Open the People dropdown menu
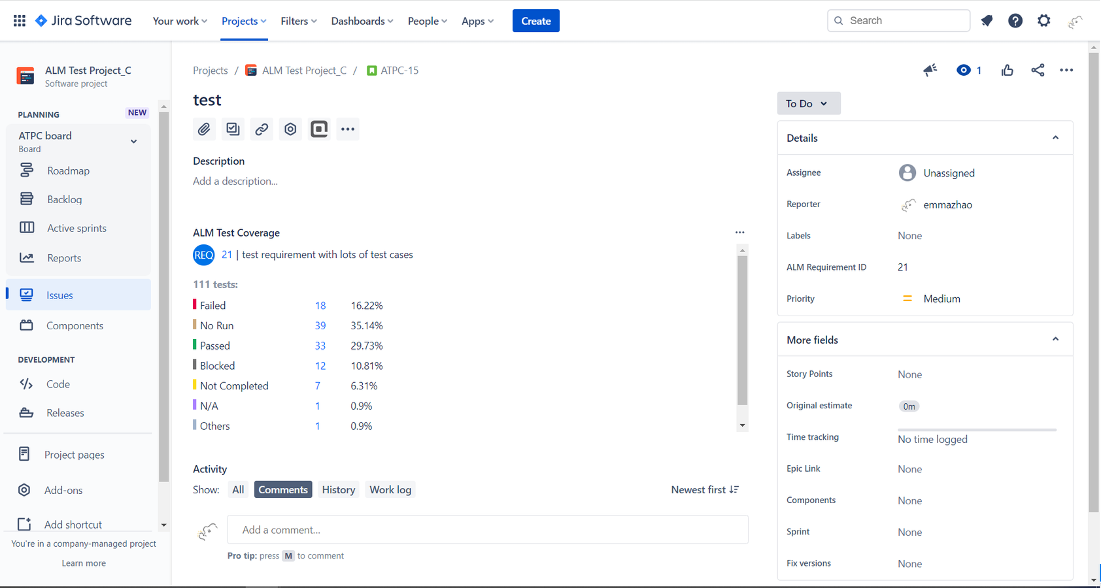 pos(428,21)
